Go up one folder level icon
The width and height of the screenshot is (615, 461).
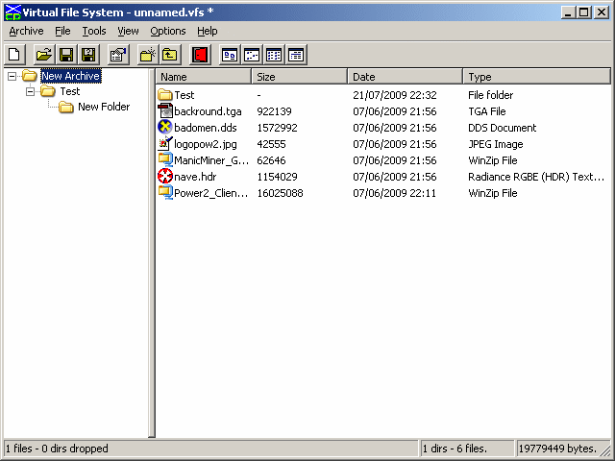(x=170, y=55)
